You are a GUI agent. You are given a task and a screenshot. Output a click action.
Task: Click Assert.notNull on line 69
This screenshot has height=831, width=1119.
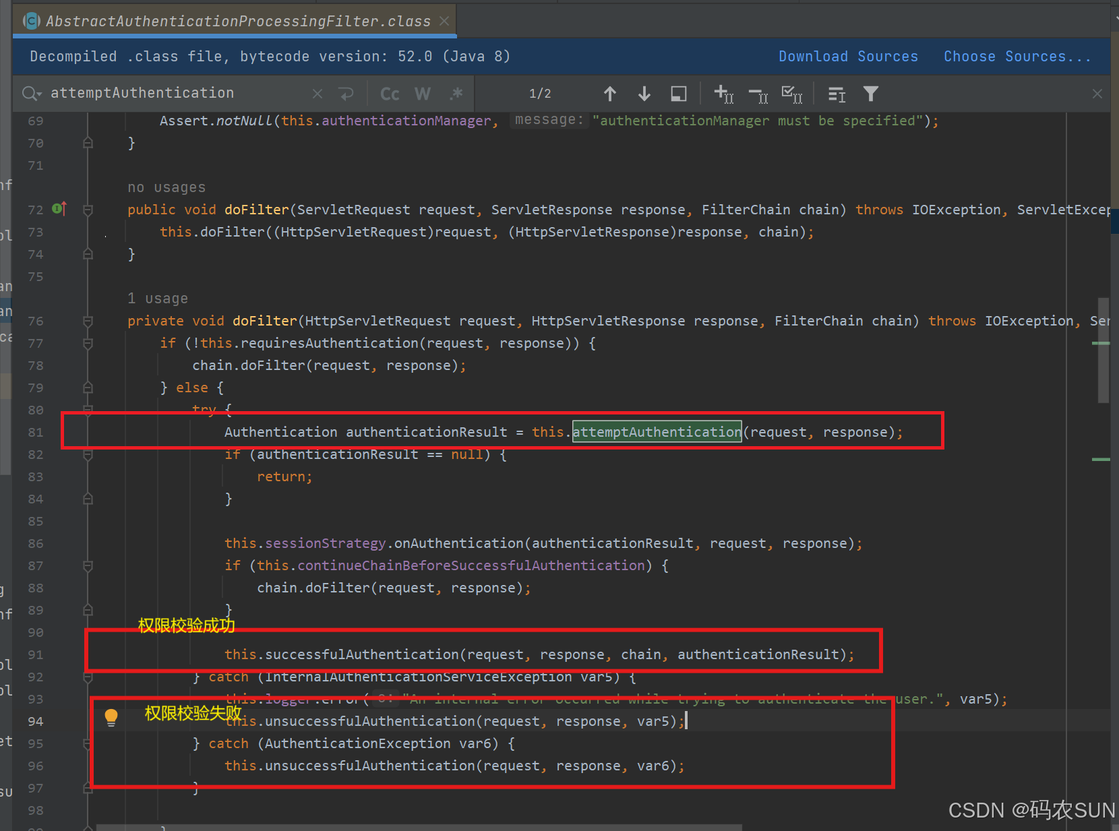pyautogui.click(x=216, y=121)
